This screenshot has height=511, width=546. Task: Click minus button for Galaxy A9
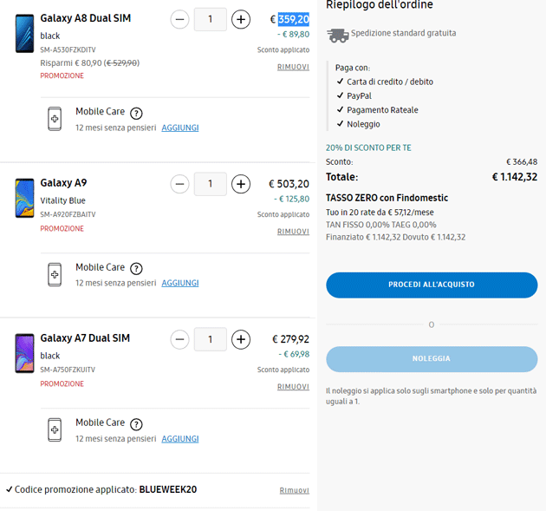(180, 184)
